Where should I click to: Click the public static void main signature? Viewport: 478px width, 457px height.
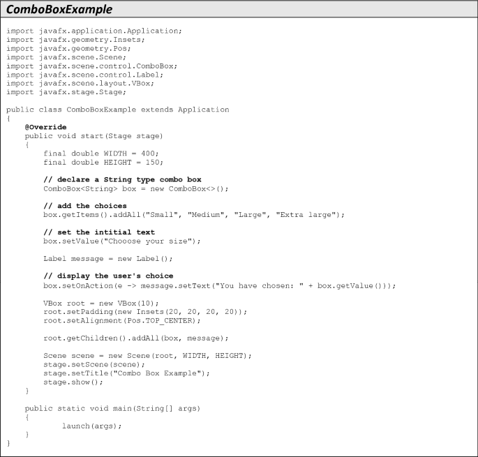pos(112,409)
